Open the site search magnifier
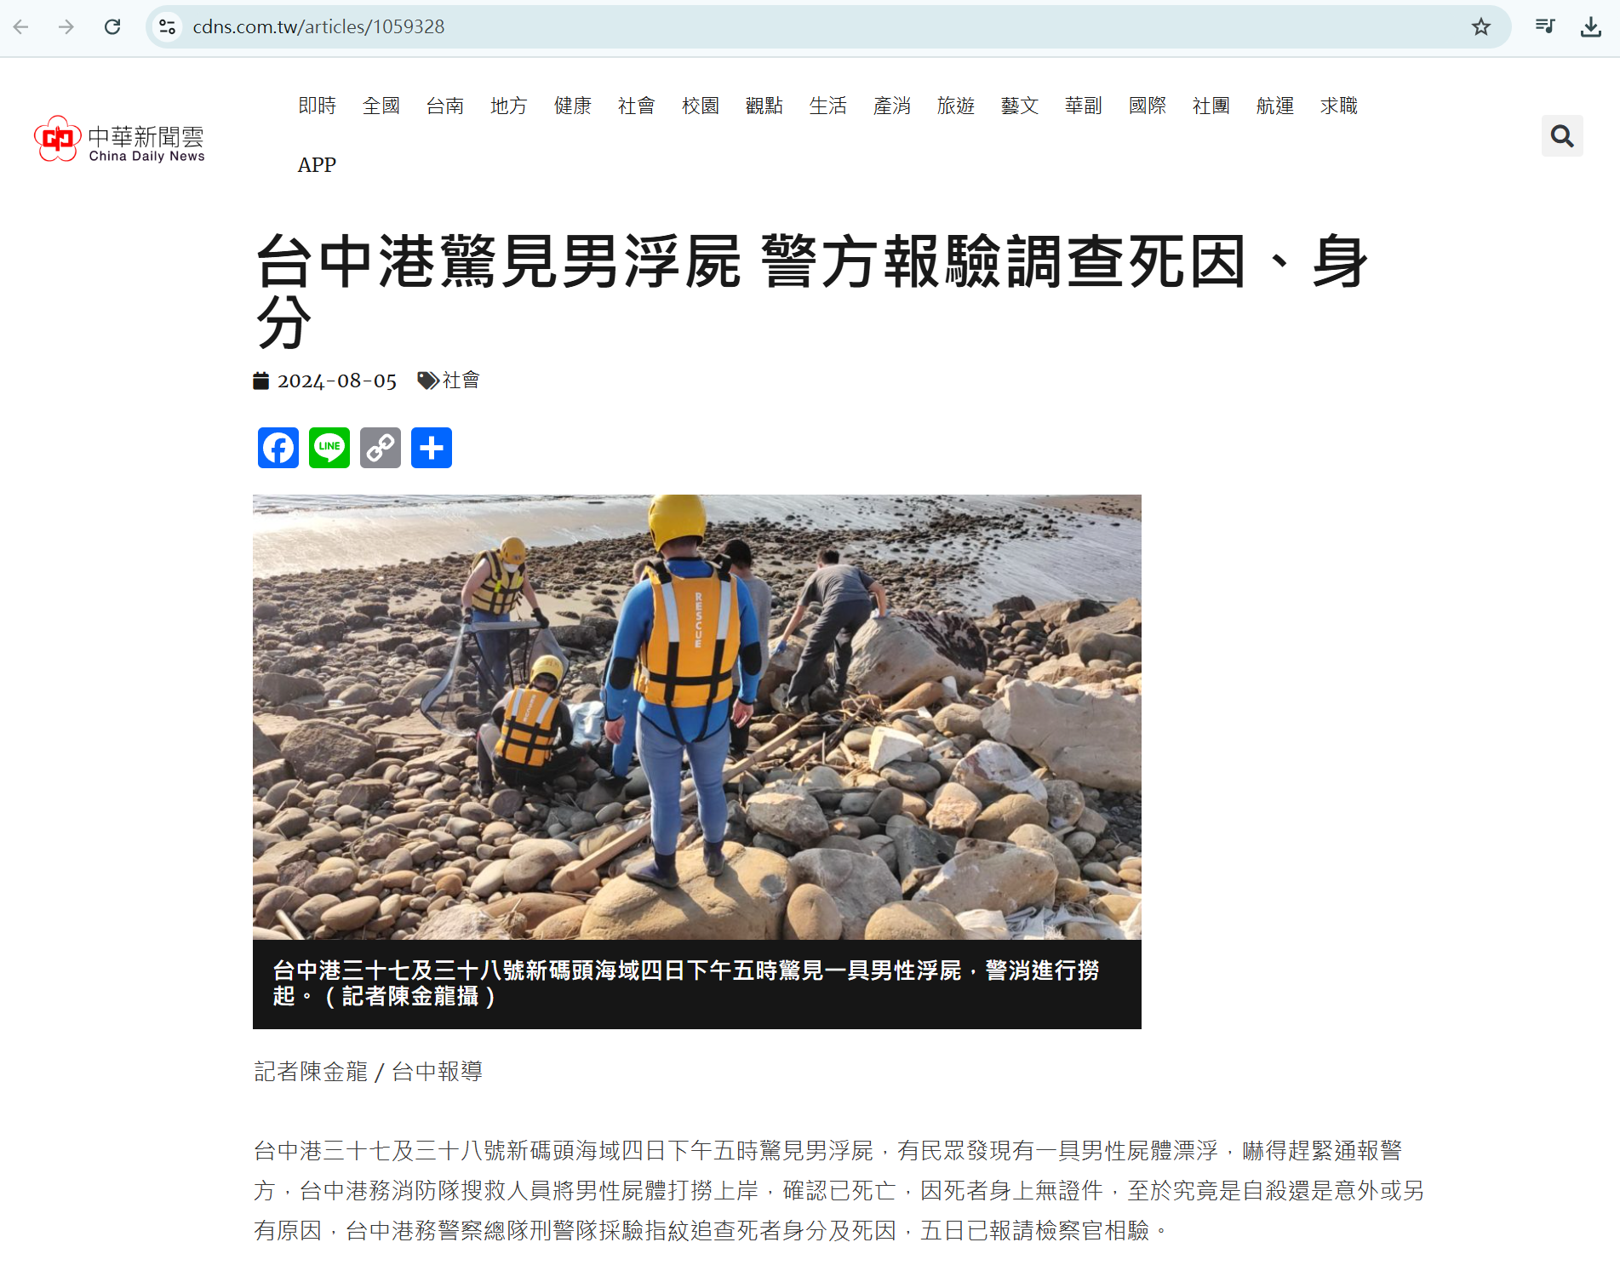1620x1288 pixels. click(x=1562, y=135)
